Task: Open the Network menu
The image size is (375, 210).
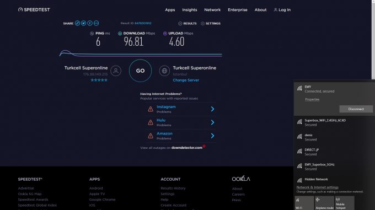Action: click(212, 10)
